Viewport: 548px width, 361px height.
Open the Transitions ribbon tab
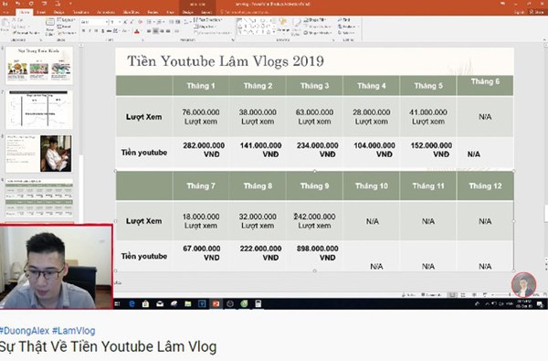[x=81, y=12]
